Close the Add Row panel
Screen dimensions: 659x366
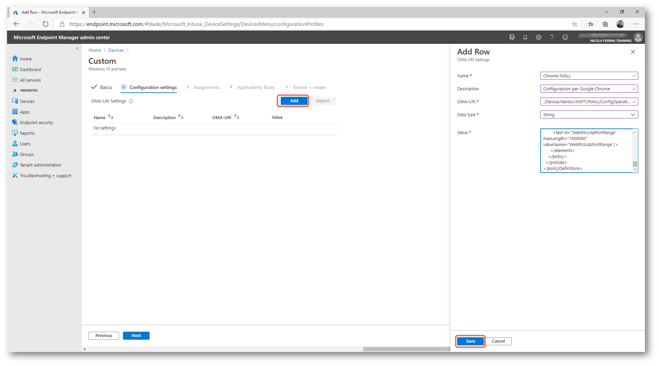point(633,52)
